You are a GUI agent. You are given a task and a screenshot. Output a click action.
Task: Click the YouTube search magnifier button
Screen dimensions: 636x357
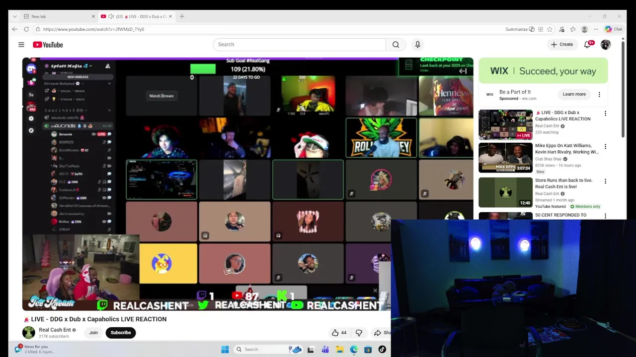pyautogui.click(x=396, y=45)
